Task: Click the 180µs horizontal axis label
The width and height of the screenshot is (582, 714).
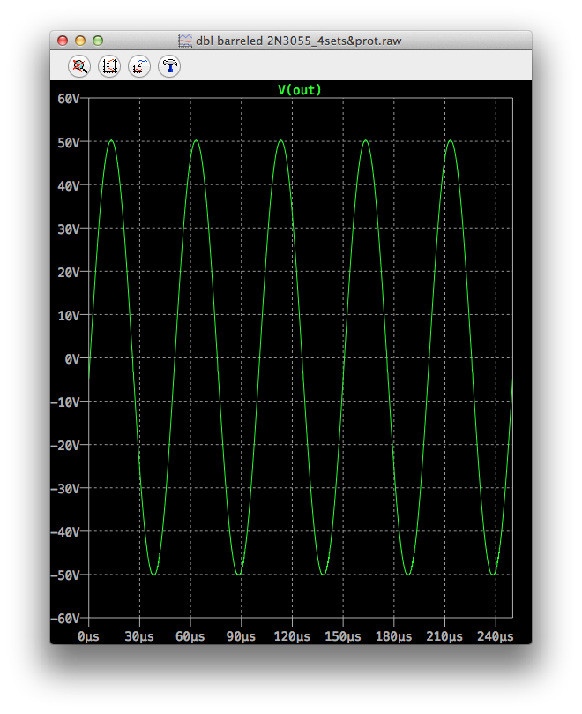Action: (393, 636)
